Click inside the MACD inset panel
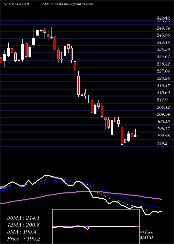 click(x=96, y=227)
